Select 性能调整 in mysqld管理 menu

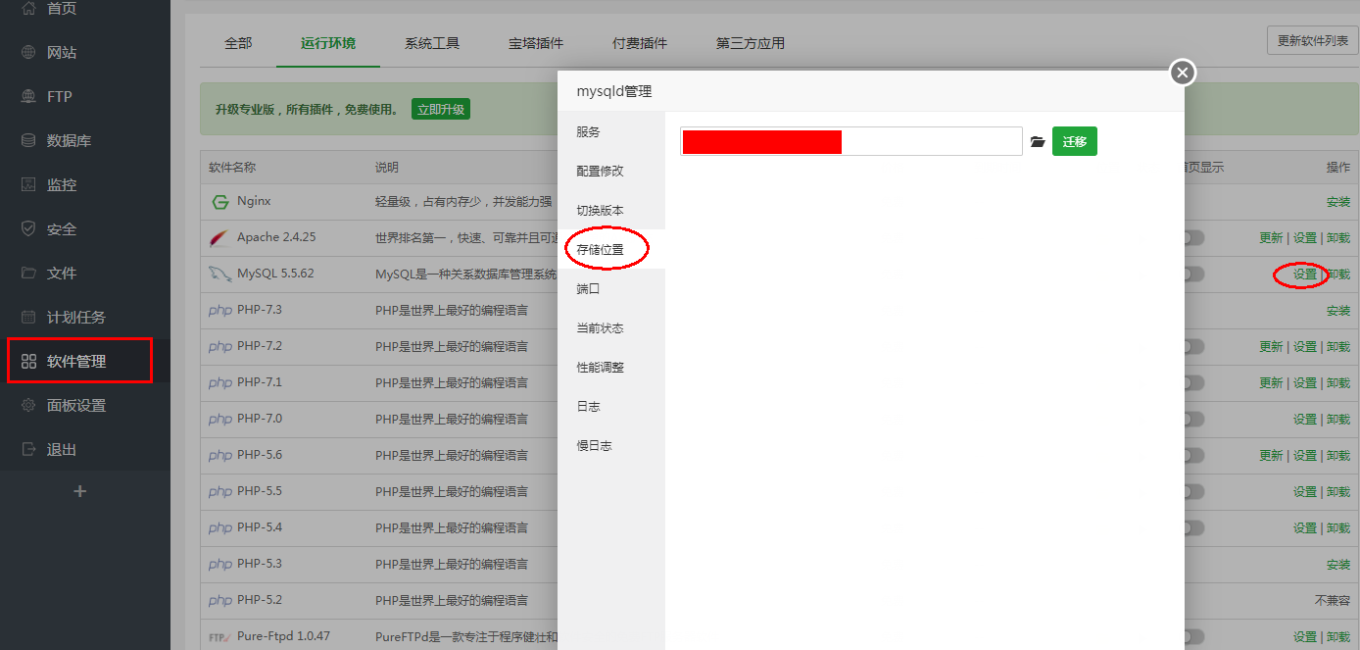[x=611, y=368]
